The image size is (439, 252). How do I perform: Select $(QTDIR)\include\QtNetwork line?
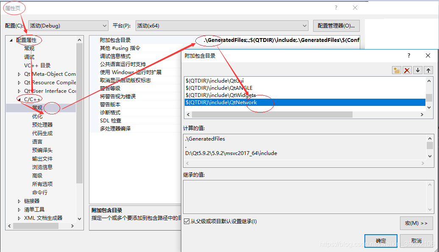point(305,102)
